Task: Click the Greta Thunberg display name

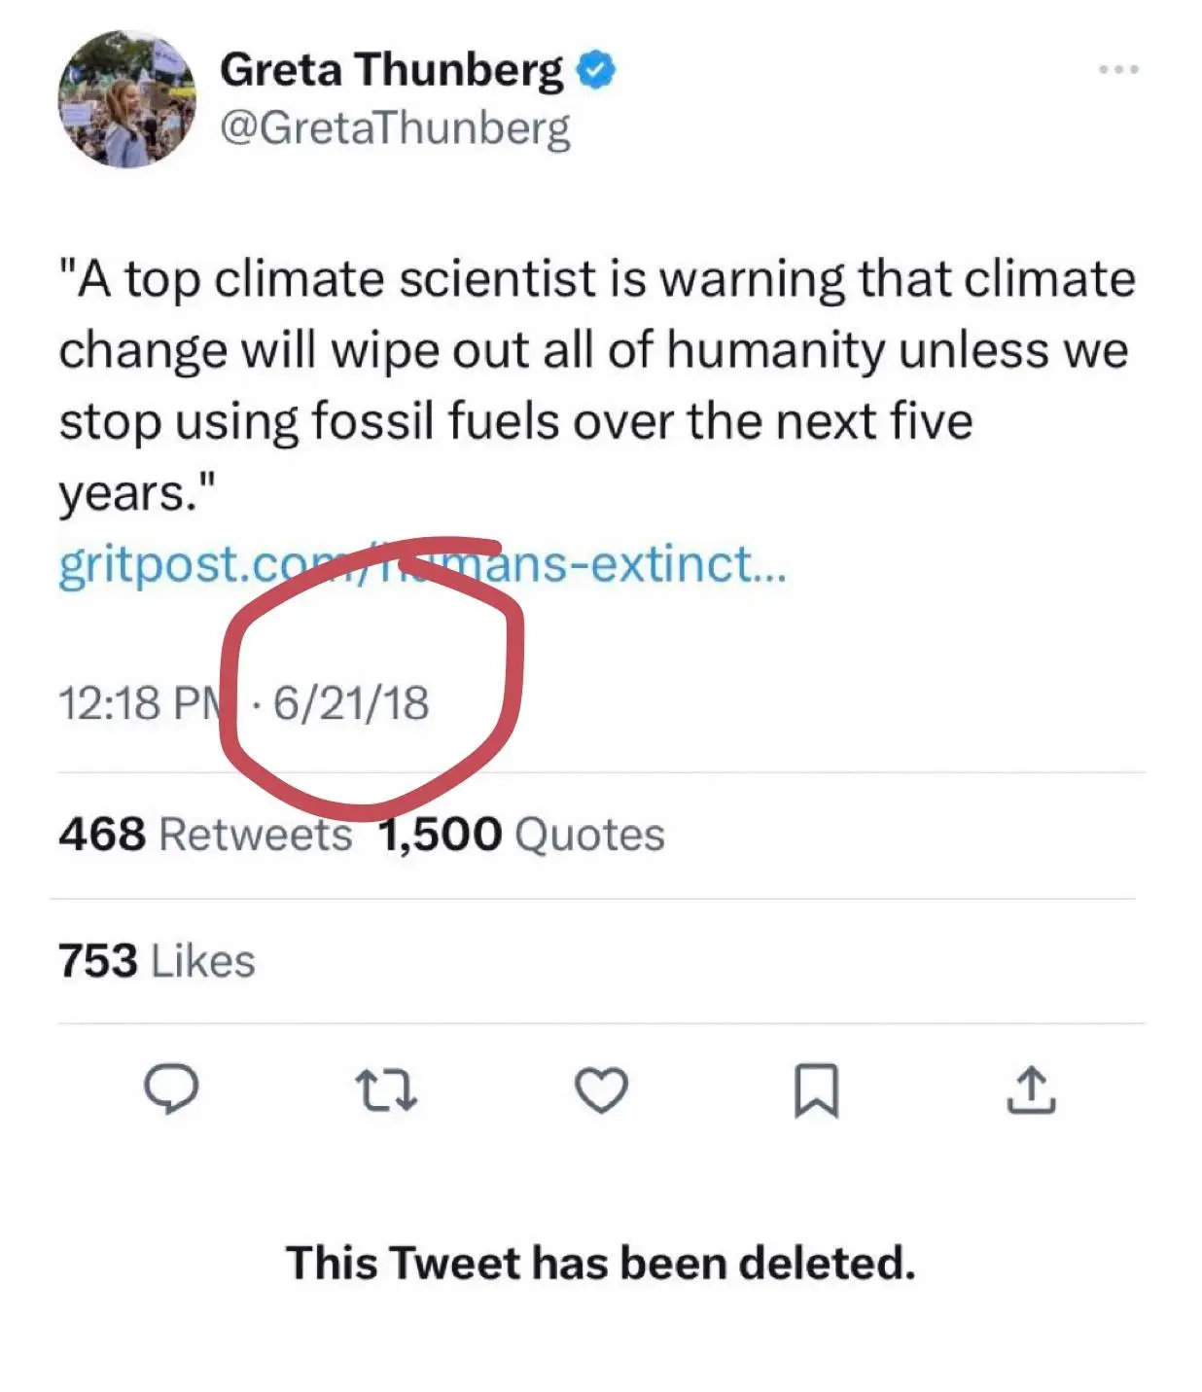Action: point(391,70)
